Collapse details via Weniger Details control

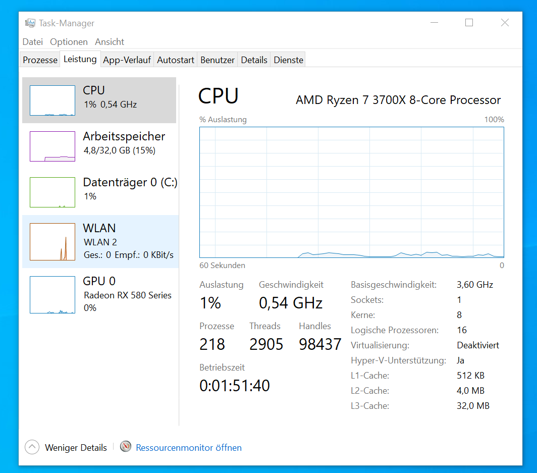(x=76, y=447)
